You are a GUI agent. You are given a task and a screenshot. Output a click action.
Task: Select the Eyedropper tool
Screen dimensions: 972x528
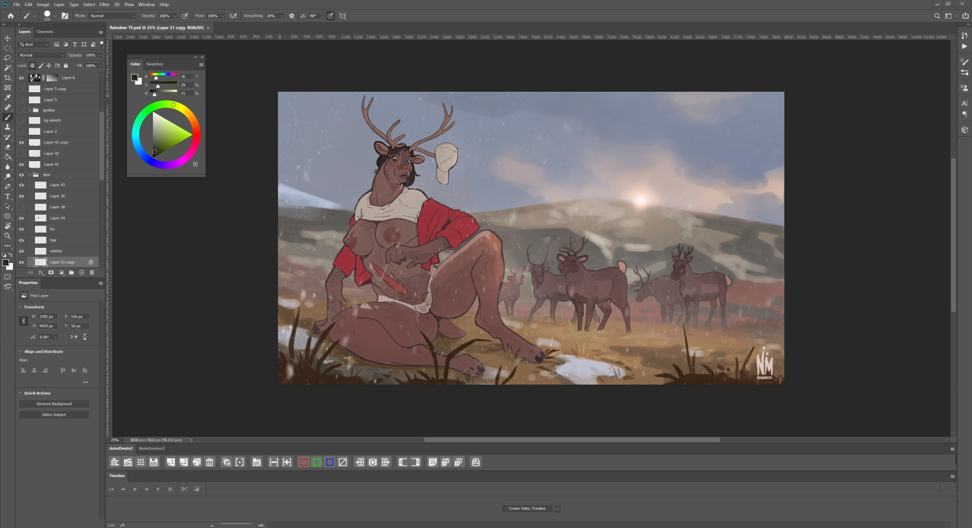[x=8, y=98]
